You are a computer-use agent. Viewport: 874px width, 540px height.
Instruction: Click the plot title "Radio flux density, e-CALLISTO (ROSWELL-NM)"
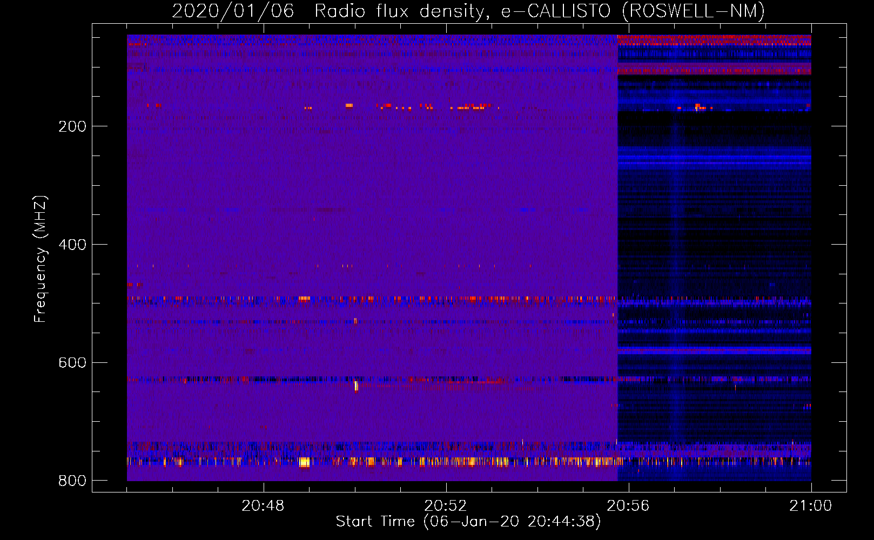[540, 11]
